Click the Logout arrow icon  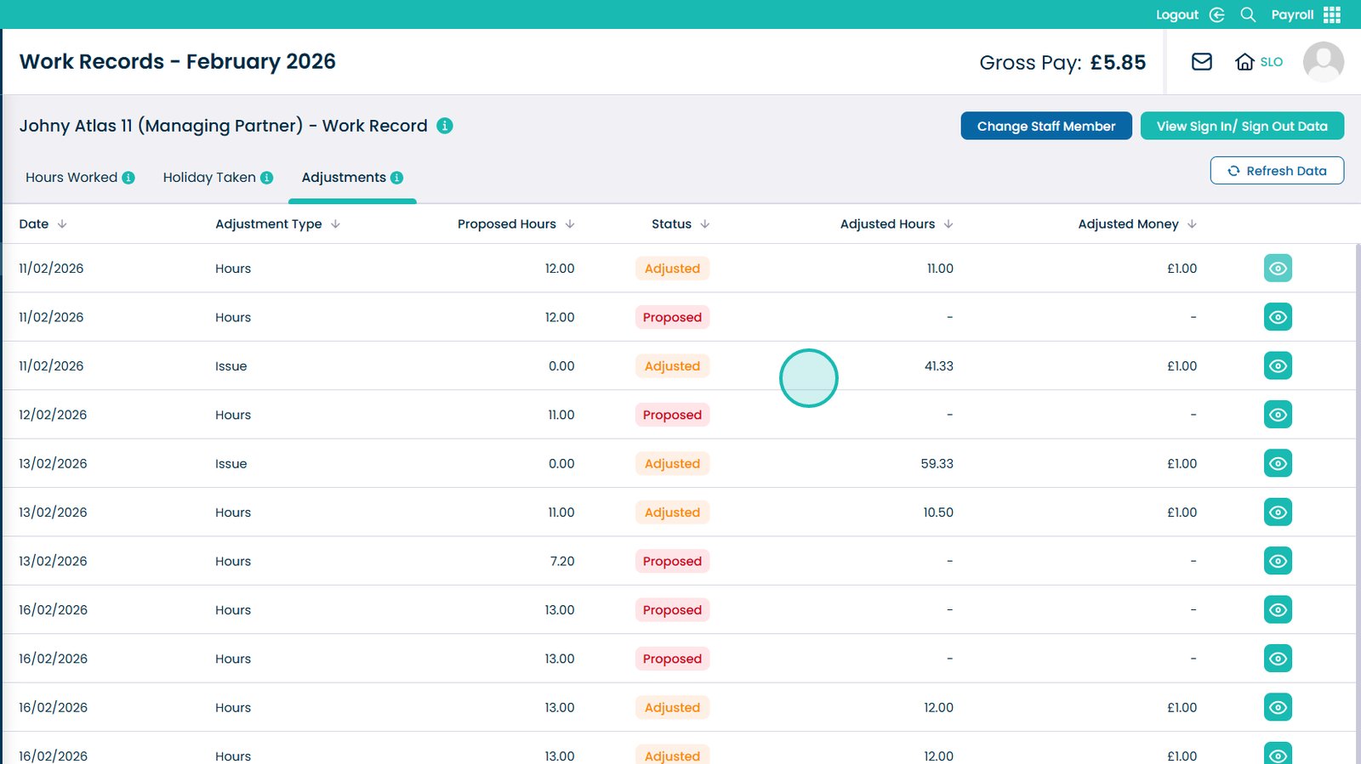coord(1217,14)
